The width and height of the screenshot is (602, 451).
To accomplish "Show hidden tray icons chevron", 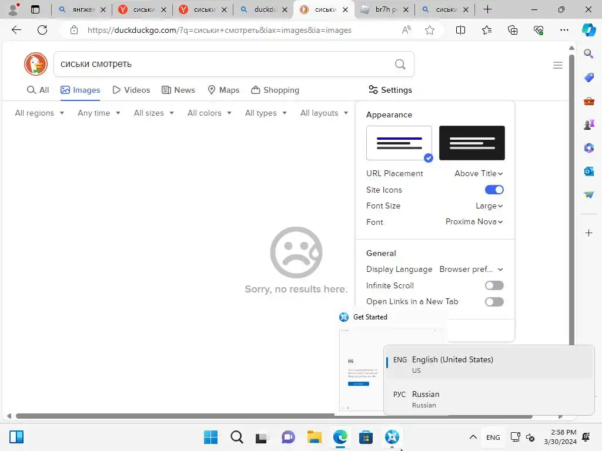I will point(473,437).
